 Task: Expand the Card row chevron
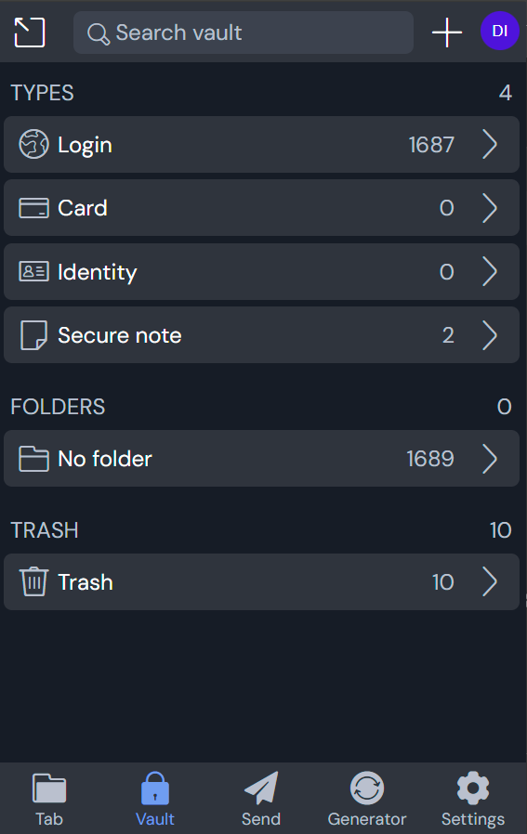click(490, 208)
